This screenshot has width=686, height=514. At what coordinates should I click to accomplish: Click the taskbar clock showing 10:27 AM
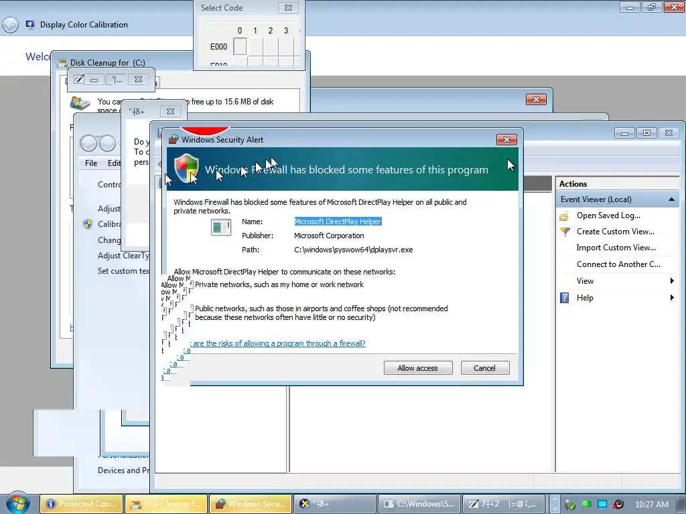point(652,505)
